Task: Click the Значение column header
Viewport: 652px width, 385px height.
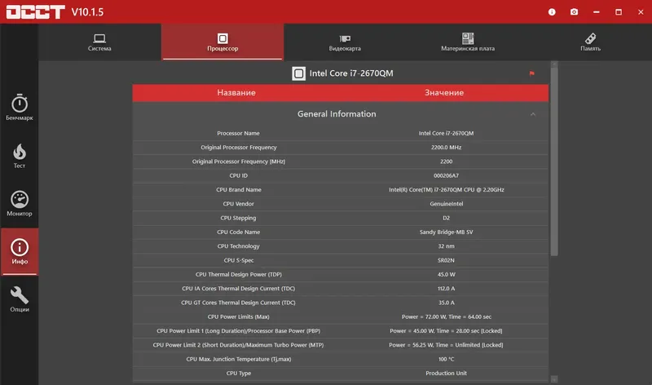Action: (x=444, y=93)
